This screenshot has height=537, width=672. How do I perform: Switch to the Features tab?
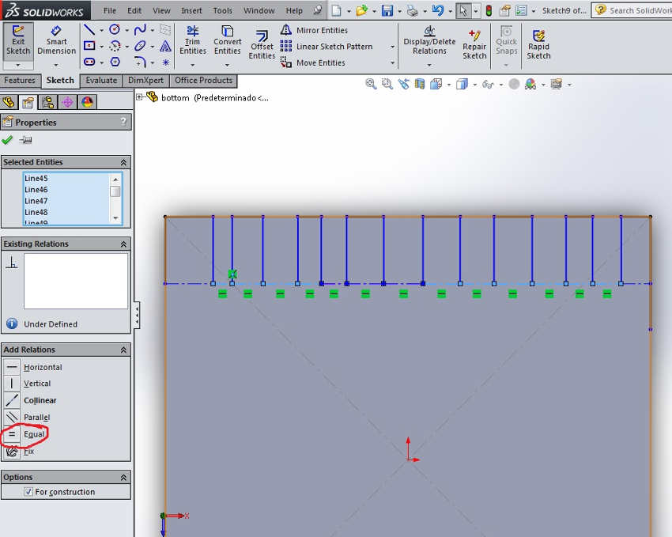(x=20, y=80)
